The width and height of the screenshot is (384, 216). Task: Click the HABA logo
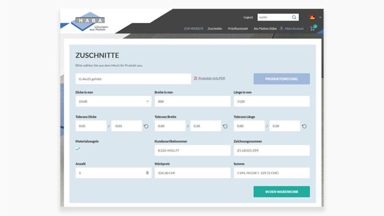(90, 21)
